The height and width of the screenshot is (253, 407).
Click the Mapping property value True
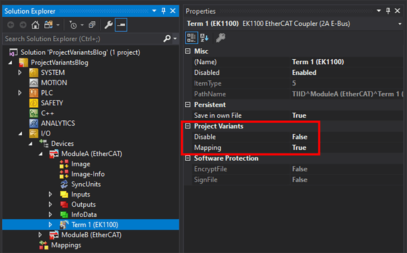299,148
